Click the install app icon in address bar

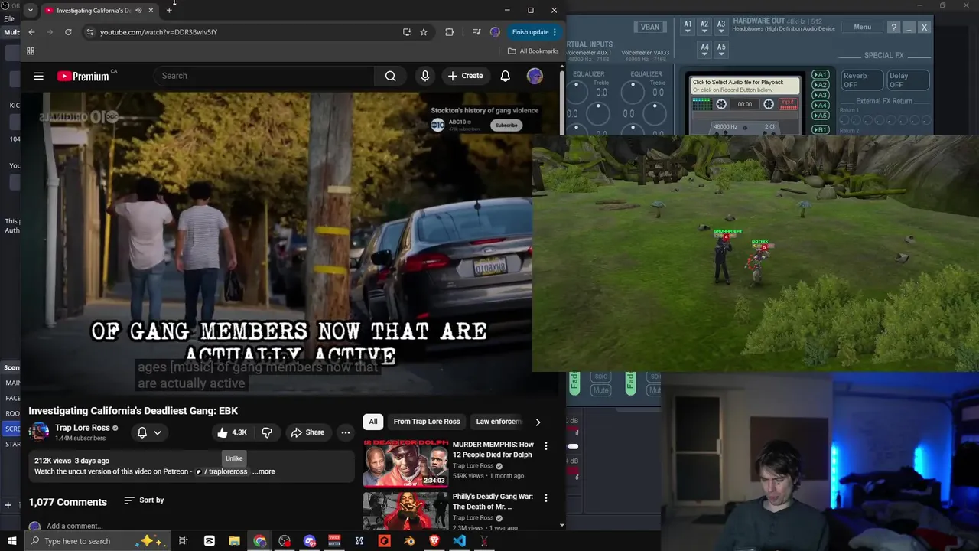click(x=407, y=32)
